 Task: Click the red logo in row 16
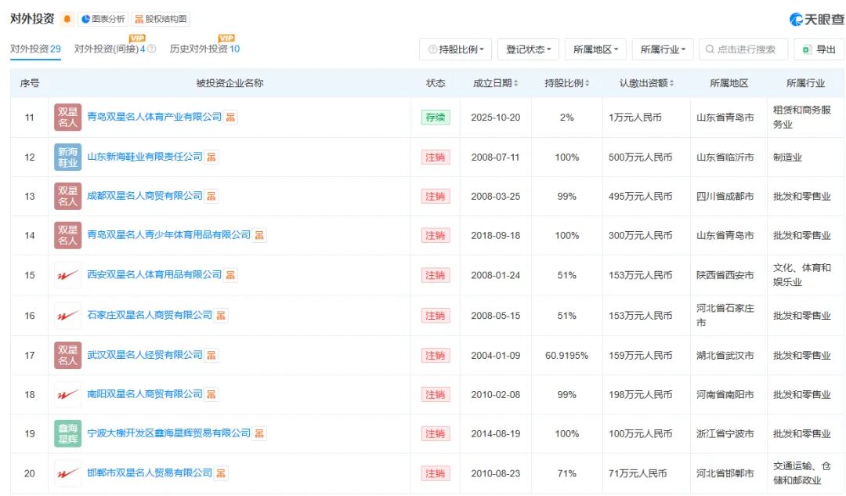(x=67, y=316)
